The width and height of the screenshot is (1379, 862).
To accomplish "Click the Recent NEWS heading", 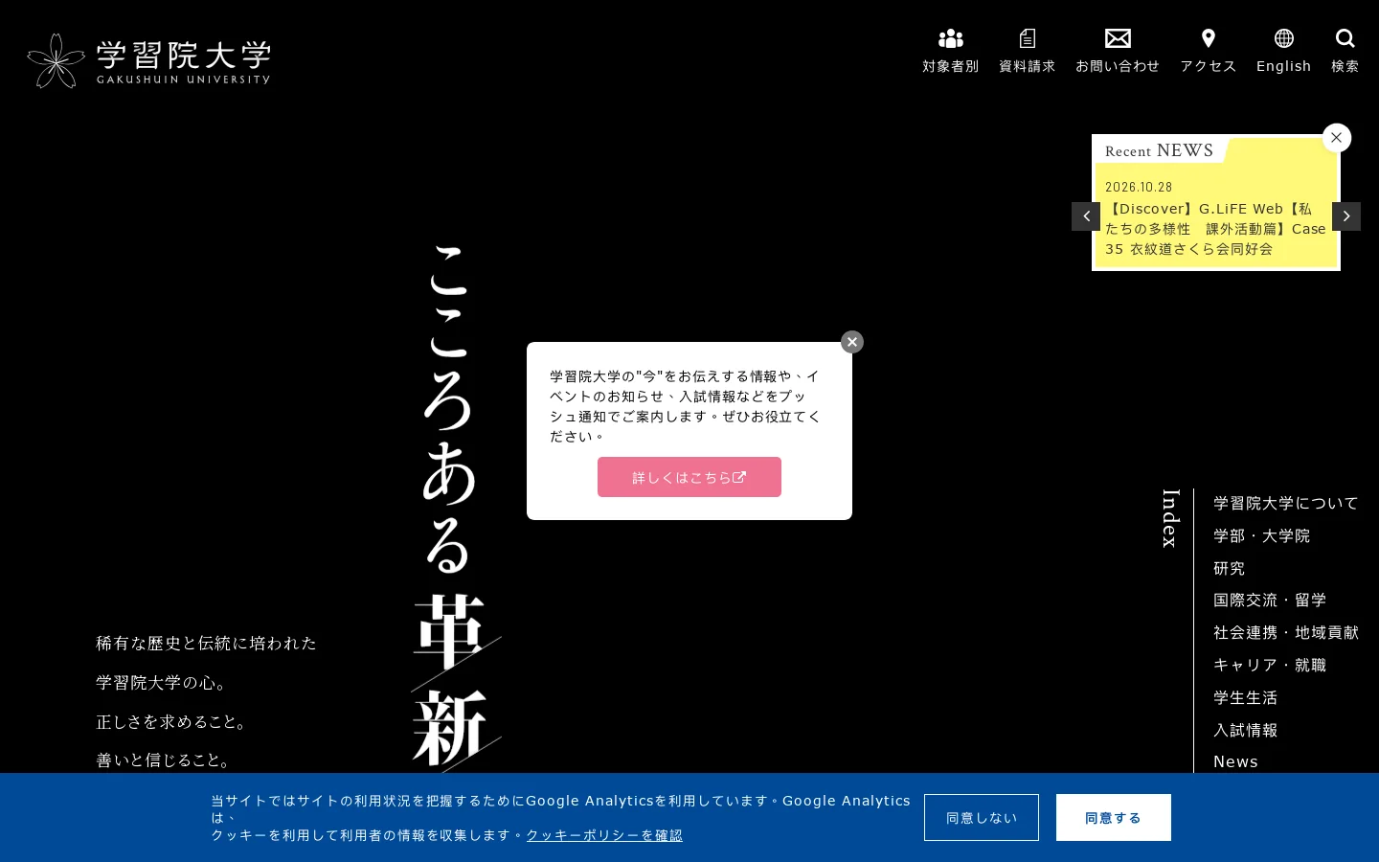I will pos(1159,150).
